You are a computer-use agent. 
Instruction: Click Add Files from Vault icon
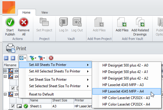click(x=122, y=22)
